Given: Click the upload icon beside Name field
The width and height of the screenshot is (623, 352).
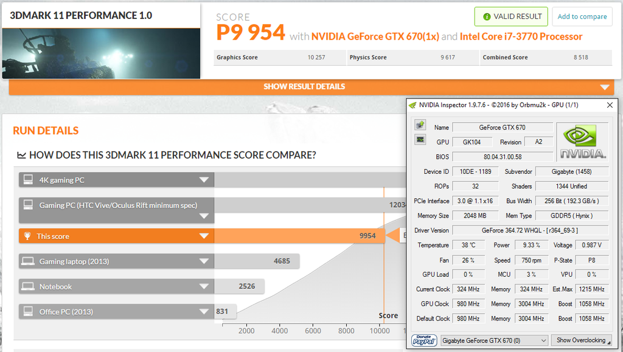Looking at the screenshot, I should coord(420,125).
